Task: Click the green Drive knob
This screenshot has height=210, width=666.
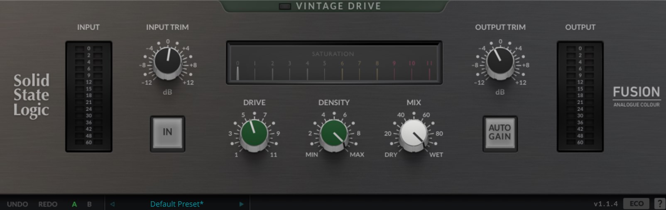Action: click(x=254, y=134)
